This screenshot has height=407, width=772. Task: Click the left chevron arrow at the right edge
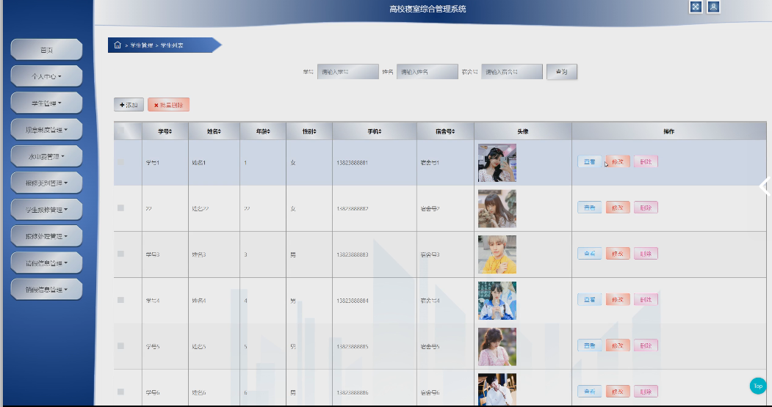pos(765,187)
